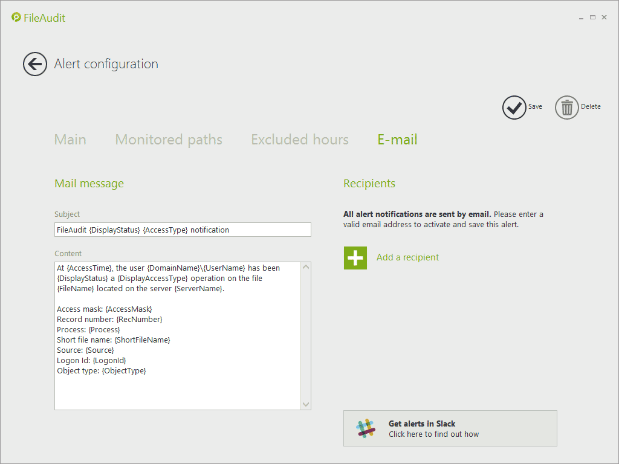Minimize the FileAudit window
Image resolution: width=619 pixels, height=464 pixels.
[x=582, y=18]
